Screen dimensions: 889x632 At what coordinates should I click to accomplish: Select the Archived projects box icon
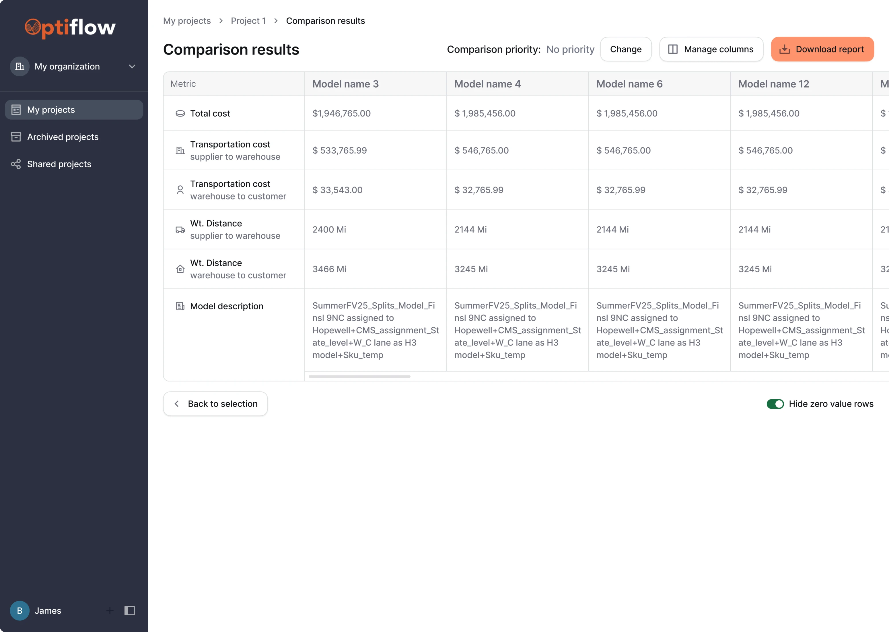point(15,137)
